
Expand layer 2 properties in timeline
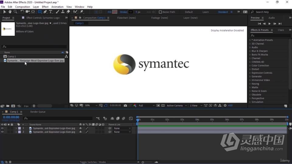click(x=16, y=132)
